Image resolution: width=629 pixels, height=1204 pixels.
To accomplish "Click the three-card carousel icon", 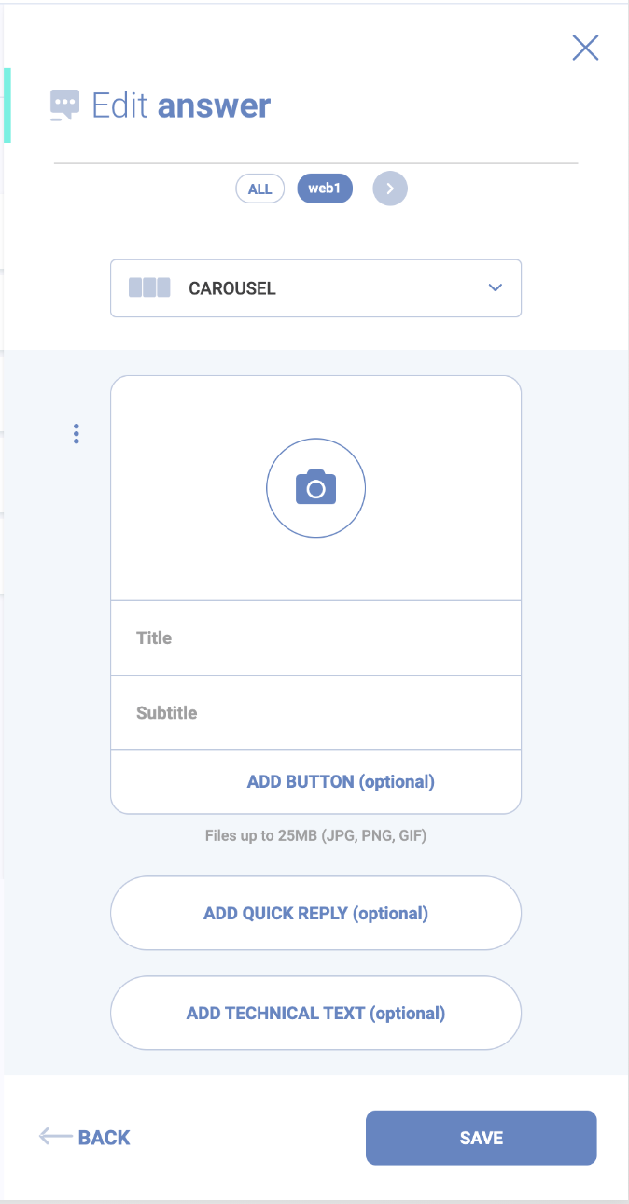I will (149, 287).
